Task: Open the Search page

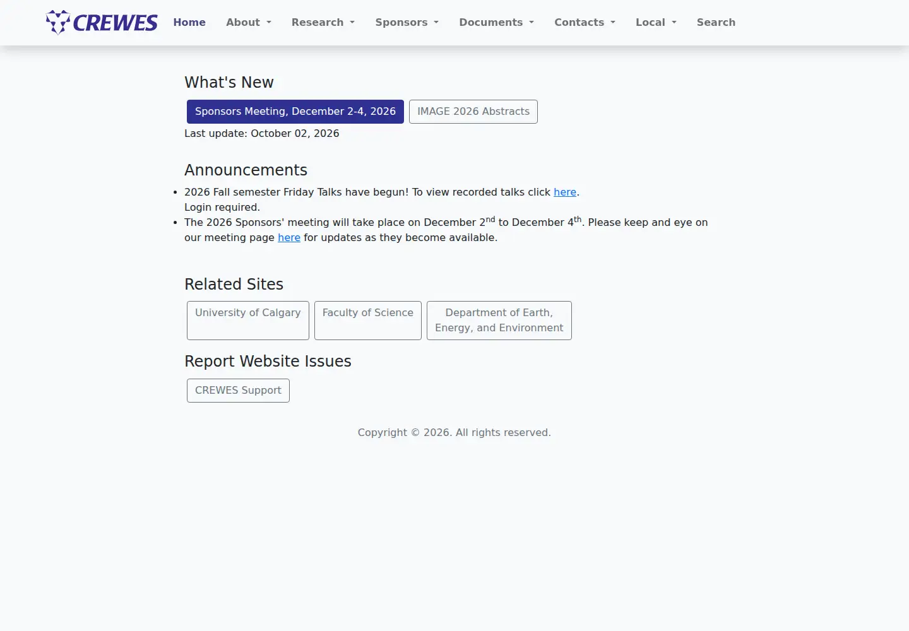Action: [x=716, y=22]
